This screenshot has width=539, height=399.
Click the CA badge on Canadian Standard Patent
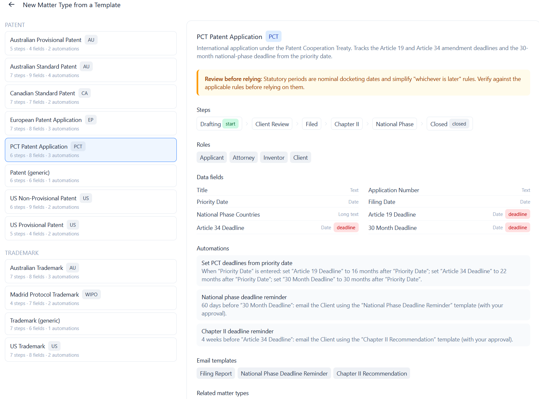(84, 93)
